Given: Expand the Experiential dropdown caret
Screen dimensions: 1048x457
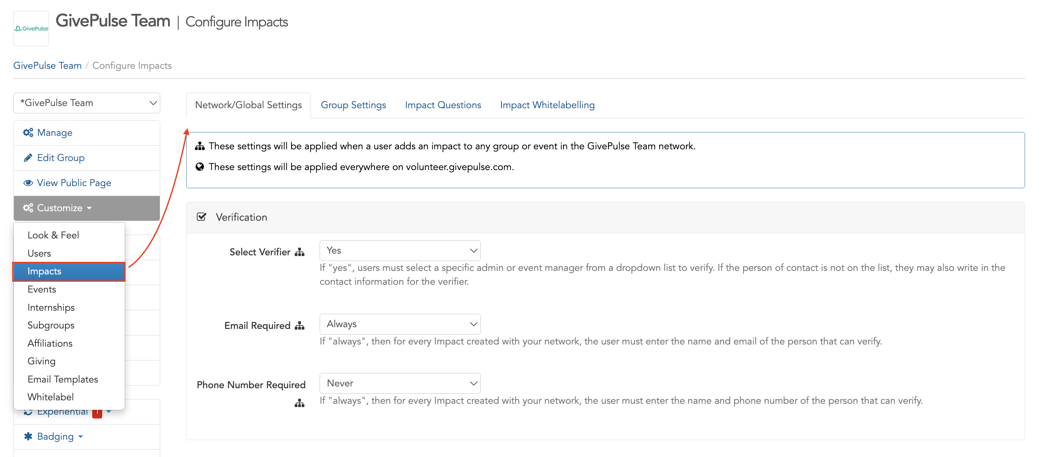Looking at the screenshot, I should pos(109,412).
